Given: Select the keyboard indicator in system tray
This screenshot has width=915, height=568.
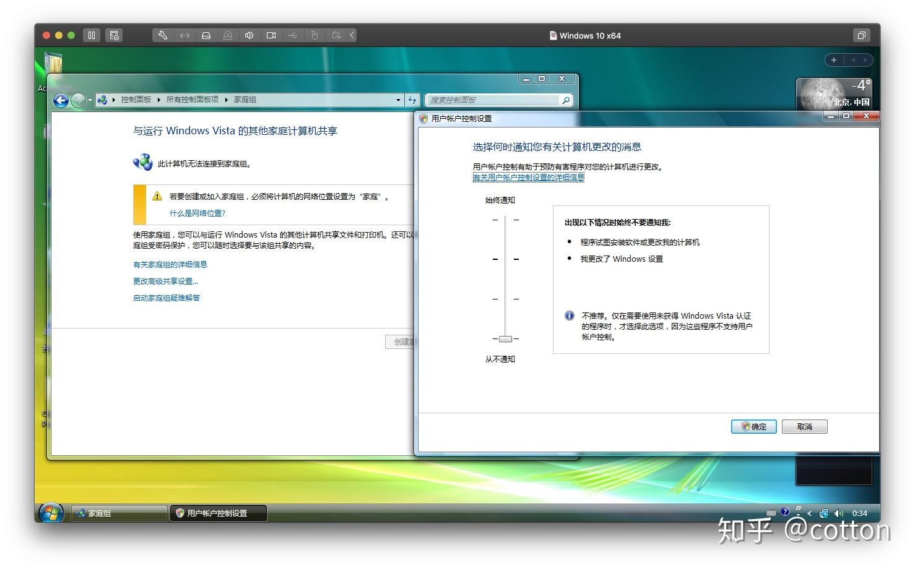Looking at the screenshot, I should [x=771, y=514].
